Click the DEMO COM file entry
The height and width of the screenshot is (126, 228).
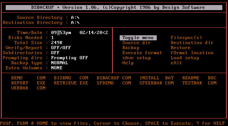(28, 78)
